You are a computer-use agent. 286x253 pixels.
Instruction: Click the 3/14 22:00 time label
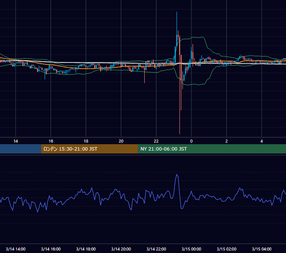coord(156,249)
